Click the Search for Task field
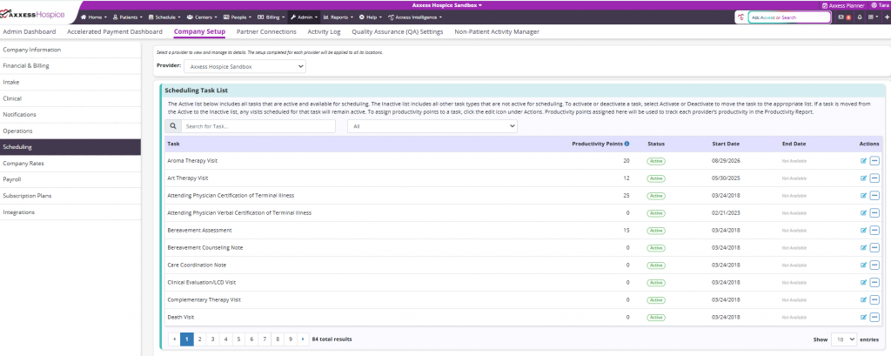The image size is (891, 356). click(x=258, y=126)
